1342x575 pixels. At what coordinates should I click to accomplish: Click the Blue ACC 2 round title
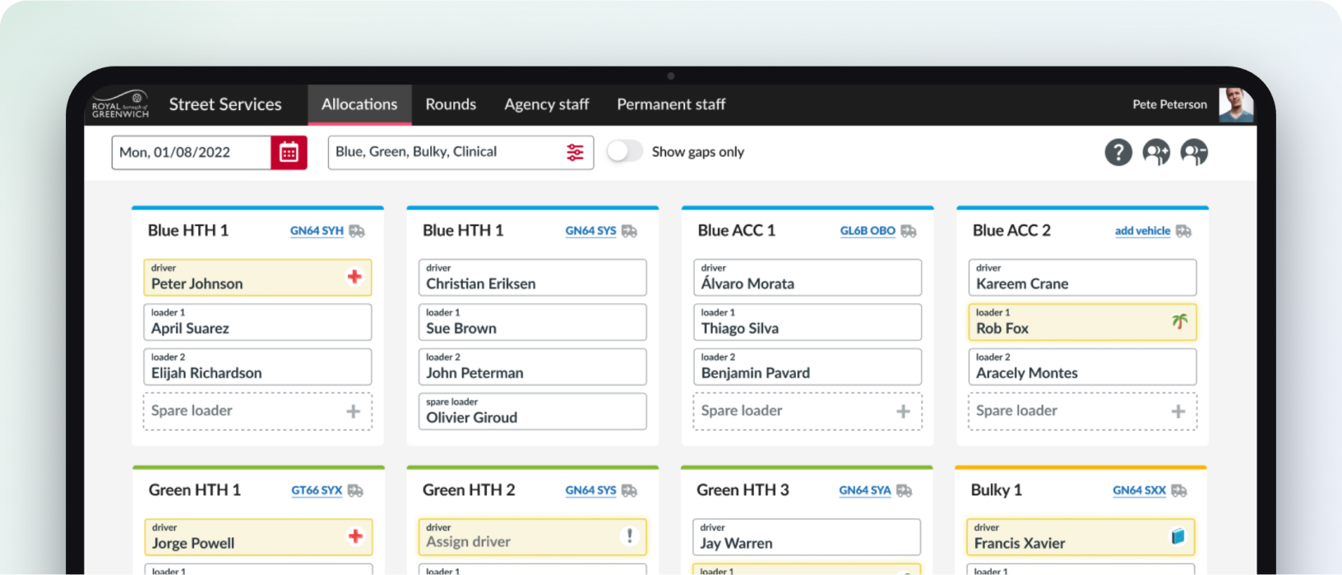[x=1011, y=231]
